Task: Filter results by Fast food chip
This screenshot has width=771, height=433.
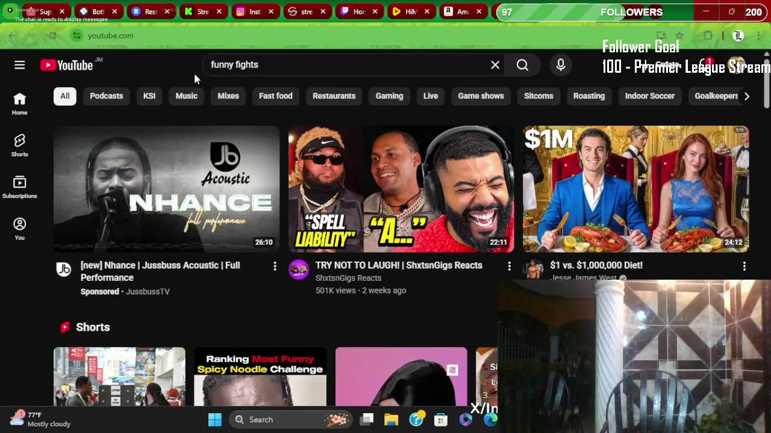Action: [x=275, y=96]
